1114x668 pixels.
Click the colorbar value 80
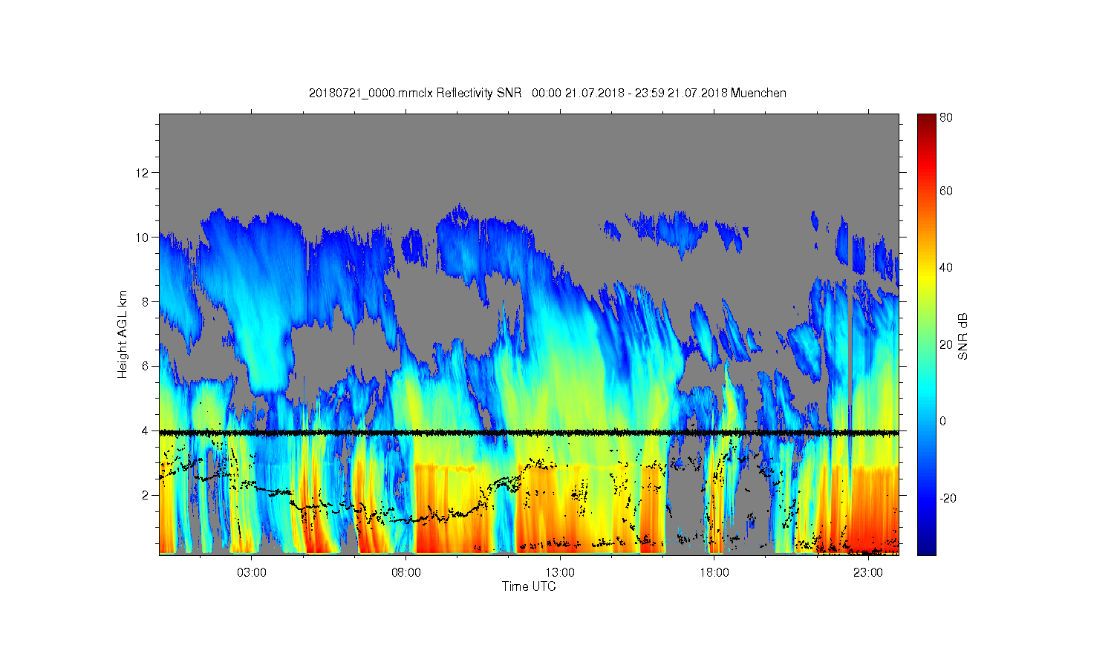tap(946, 117)
